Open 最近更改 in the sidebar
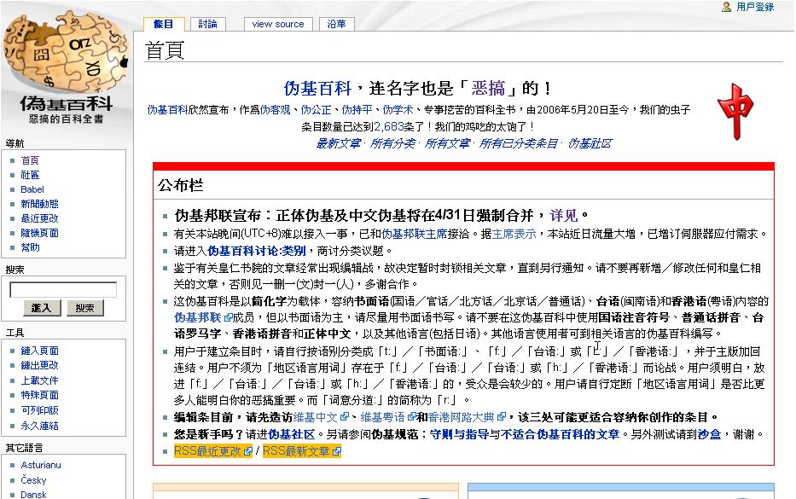The image size is (796, 499). tap(39, 218)
